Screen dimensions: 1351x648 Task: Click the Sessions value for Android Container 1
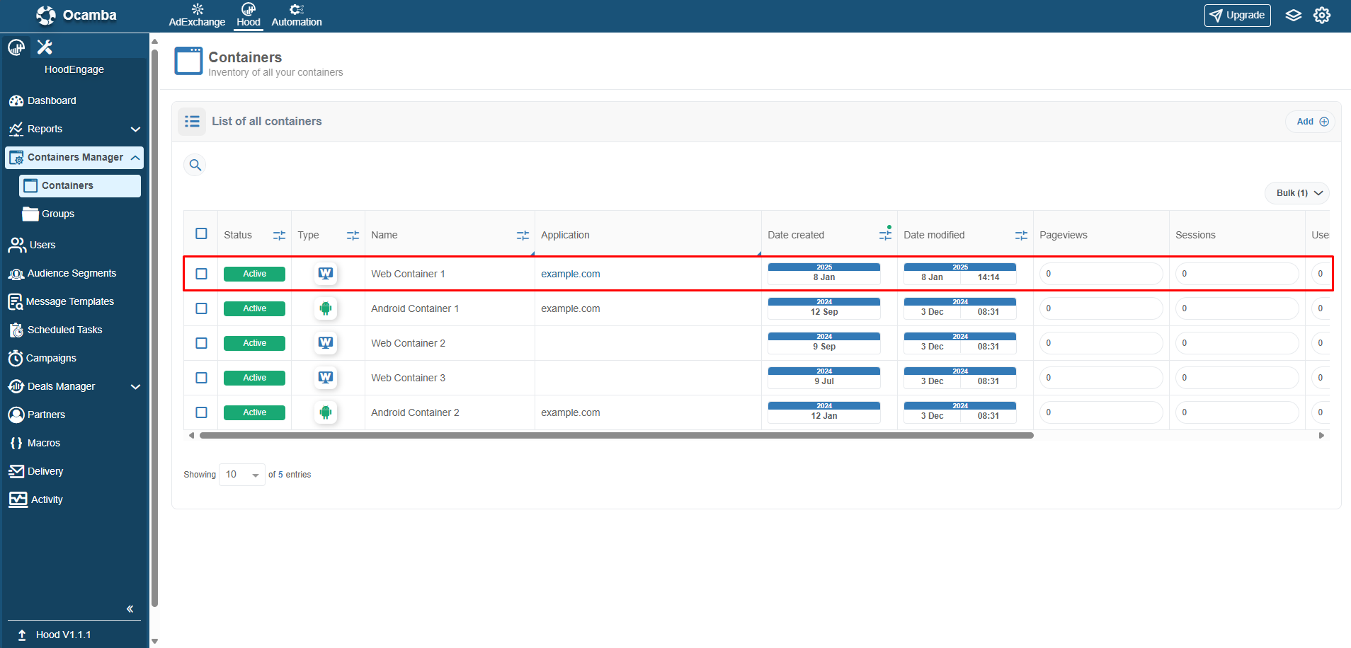[x=1237, y=308]
